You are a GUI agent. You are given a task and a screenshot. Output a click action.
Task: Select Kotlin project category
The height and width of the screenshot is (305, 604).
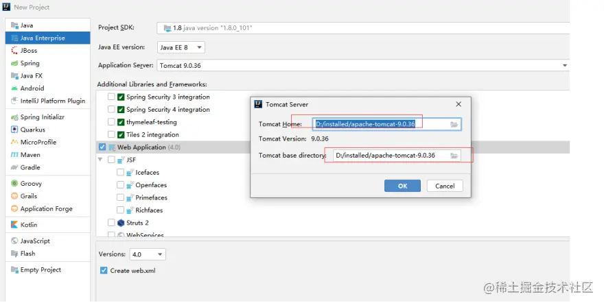tap(48, 225)
